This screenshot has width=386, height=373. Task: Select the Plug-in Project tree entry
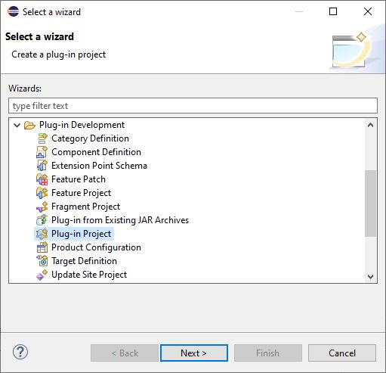tap(74, 234)
